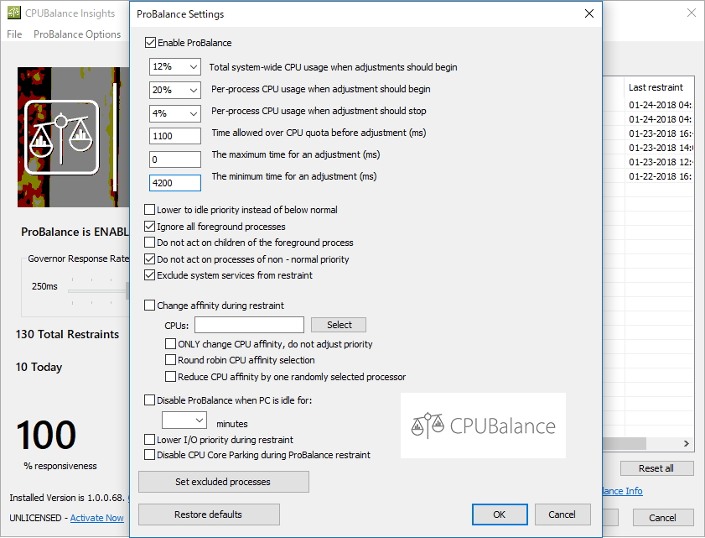Click the Last restraint column header
Screen dimensions: 705x538
659,87
